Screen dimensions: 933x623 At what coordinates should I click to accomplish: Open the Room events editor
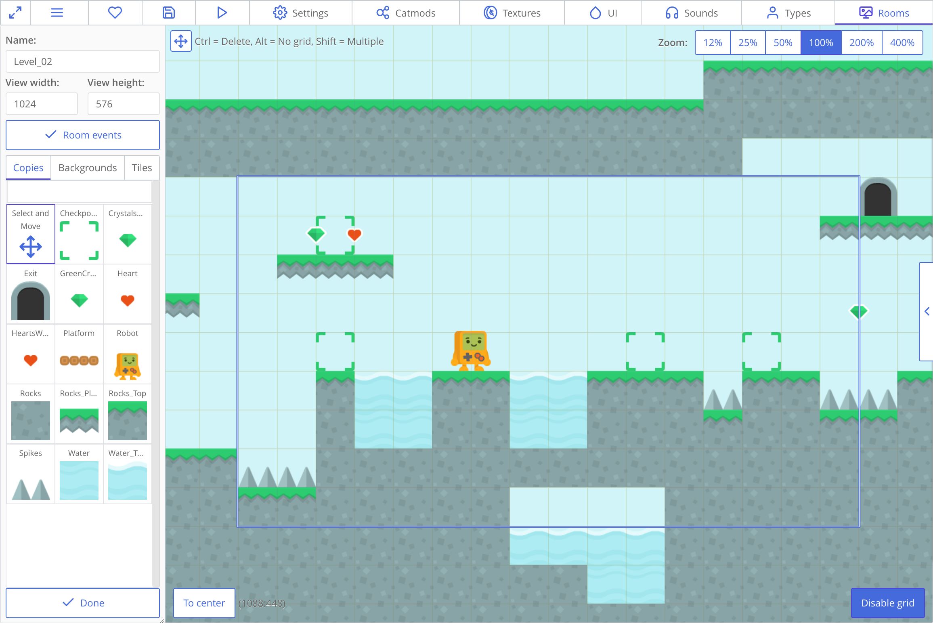point(83,135)
